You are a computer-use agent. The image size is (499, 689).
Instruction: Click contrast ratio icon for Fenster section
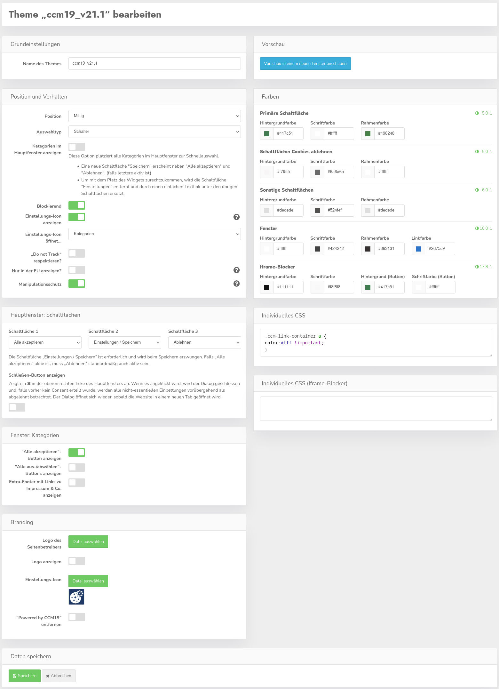coord(477,228)
